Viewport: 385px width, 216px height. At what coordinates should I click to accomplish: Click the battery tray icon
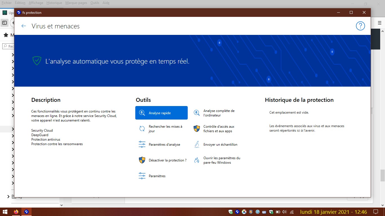(x=278, y=212)
